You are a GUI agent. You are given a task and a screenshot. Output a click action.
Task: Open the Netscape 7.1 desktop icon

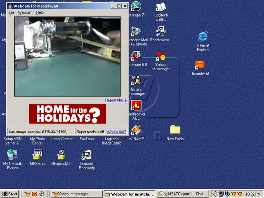pyautogui.click(x=136, y=7)
